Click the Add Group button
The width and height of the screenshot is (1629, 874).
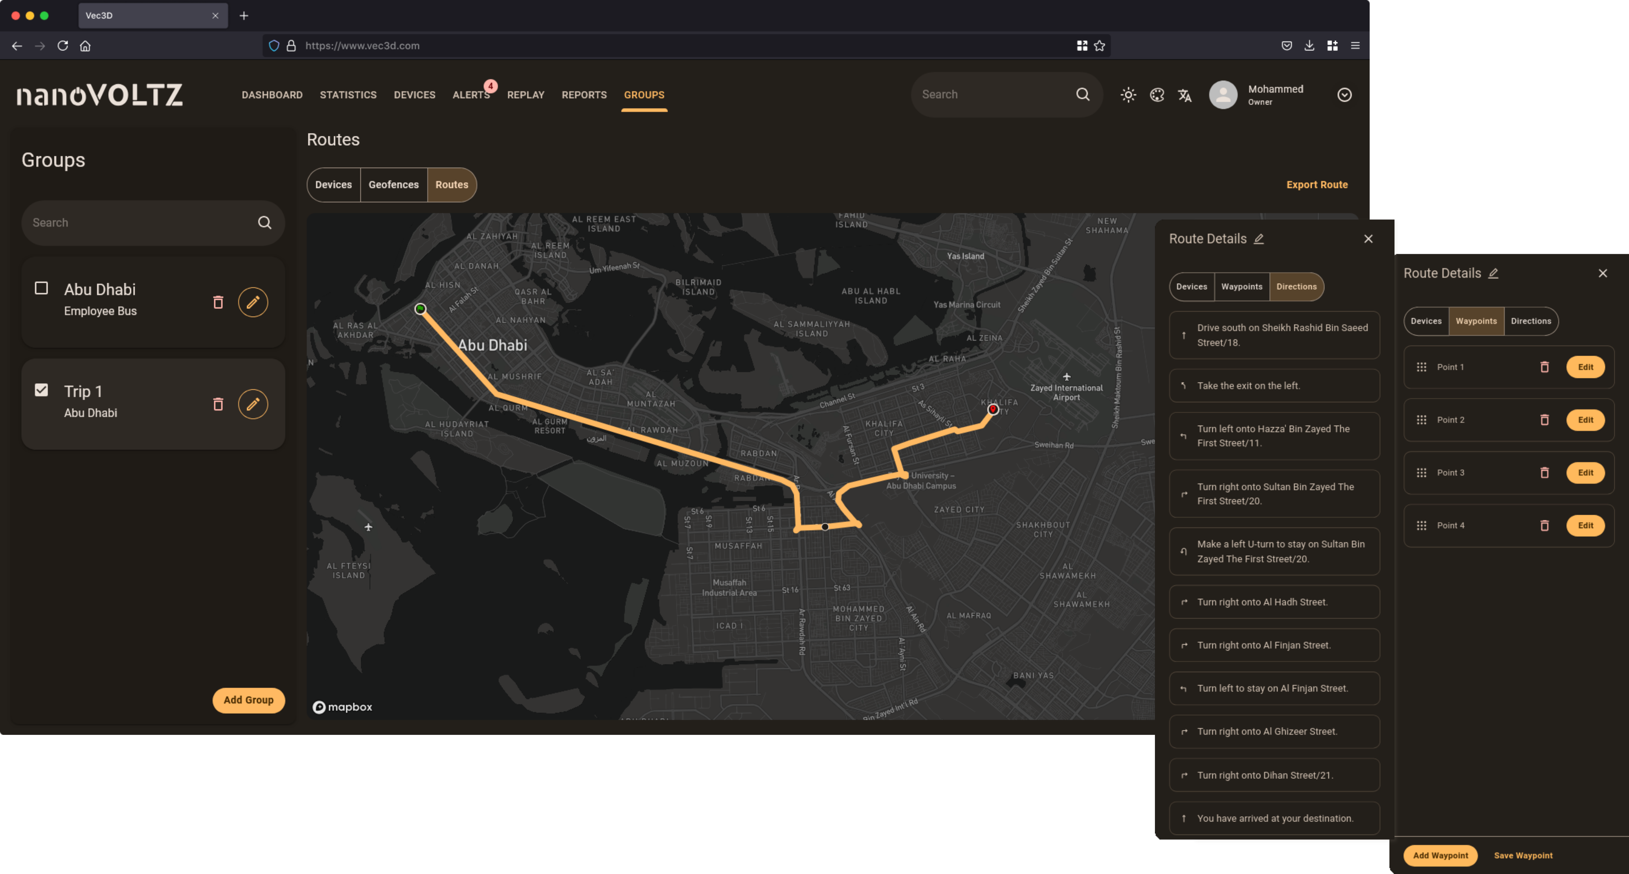click(248, 699)
